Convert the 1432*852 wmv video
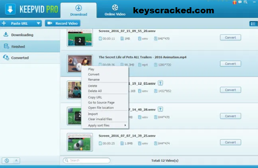 pyautogui.click(x=230, y=90)
